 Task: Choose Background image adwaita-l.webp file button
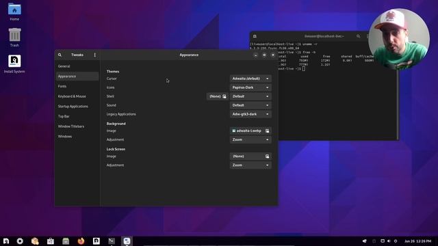[250, 131]
